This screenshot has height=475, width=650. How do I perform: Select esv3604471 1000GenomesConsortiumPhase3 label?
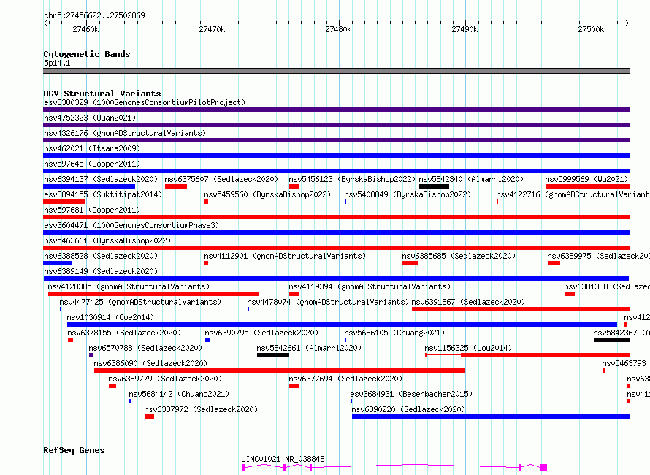click(131, 225)
